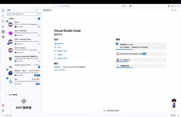Open the Chinese (Simplified) language pack entry
The width and height of the screenshot is (181, 117).
24,59
